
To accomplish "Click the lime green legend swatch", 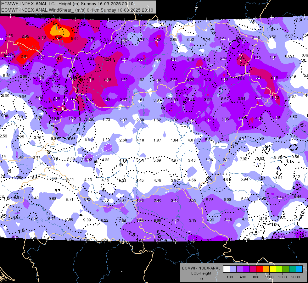I will click(279, 269).
